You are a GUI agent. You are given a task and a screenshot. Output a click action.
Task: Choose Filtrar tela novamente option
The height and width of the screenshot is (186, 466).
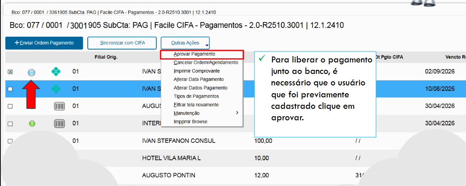tap(196, 105)
